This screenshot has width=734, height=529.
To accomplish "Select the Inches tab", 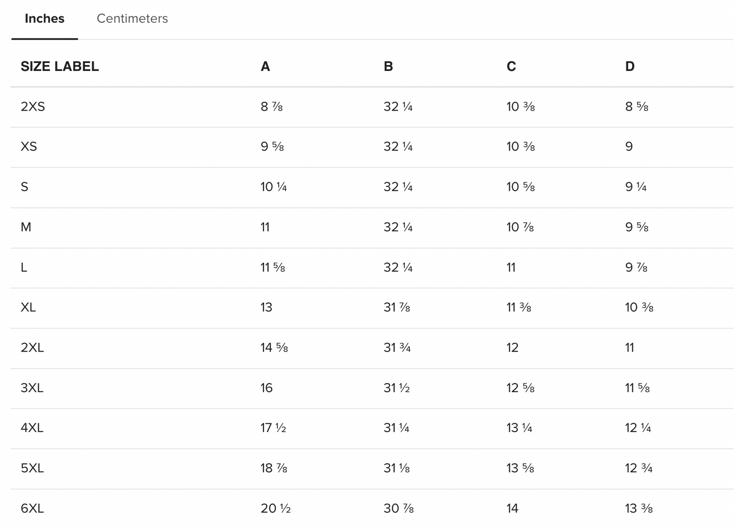I will tap(45, 19).
